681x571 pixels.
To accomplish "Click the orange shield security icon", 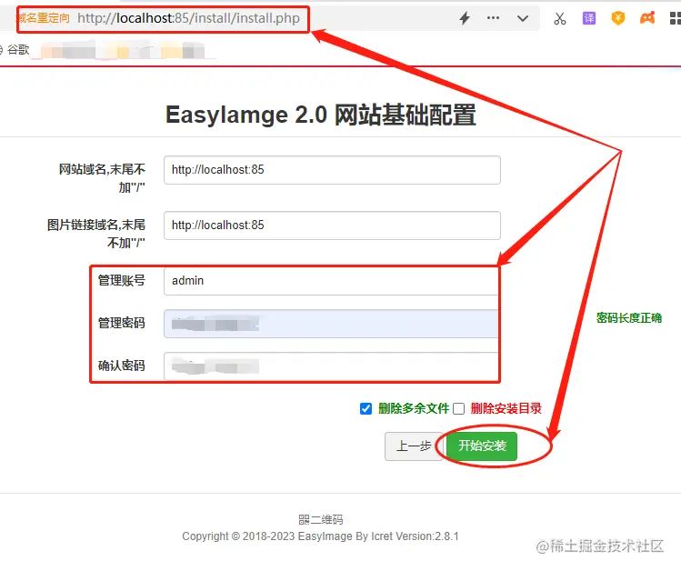I will point(618,18).
